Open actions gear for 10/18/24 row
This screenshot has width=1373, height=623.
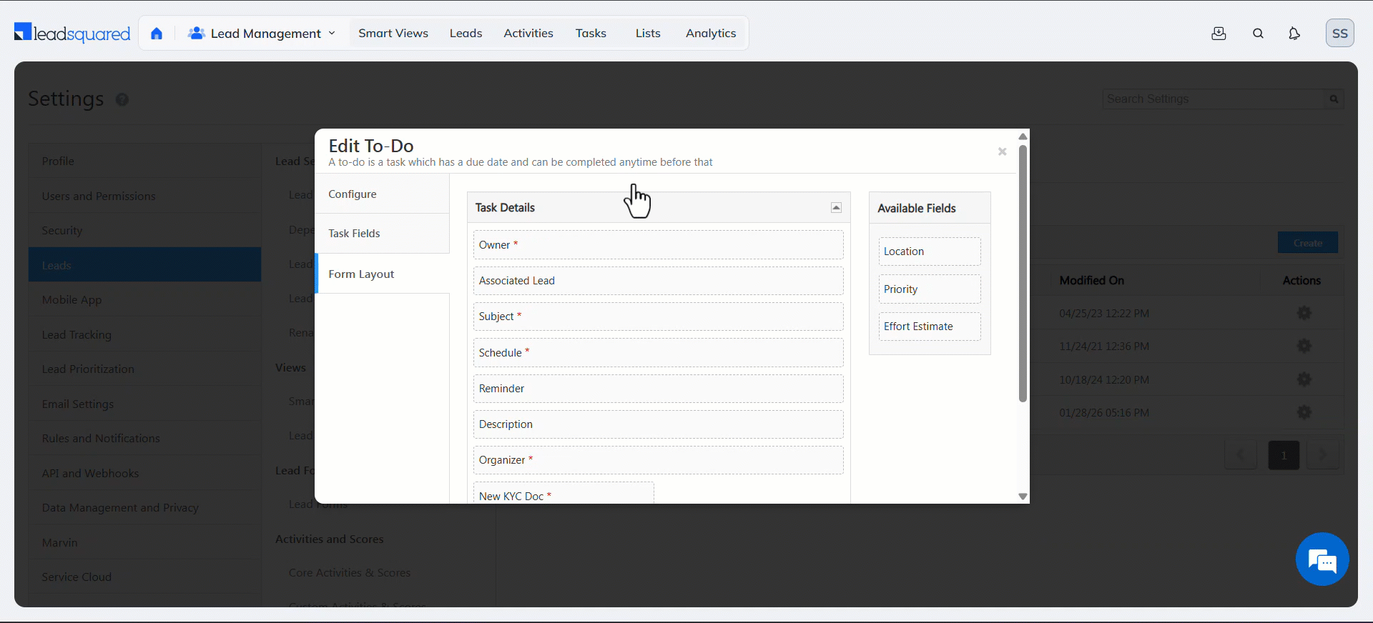tap(1304, 379)
